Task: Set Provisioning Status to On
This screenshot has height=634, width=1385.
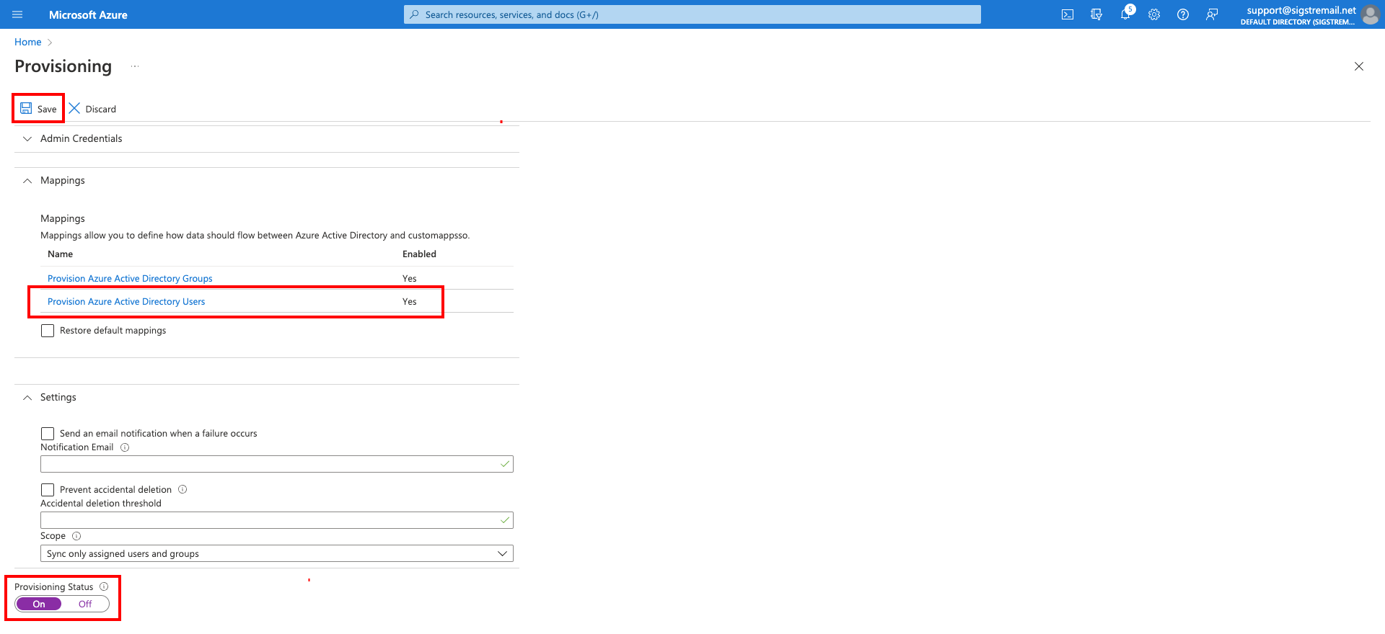Action: [x=39, y=604]
